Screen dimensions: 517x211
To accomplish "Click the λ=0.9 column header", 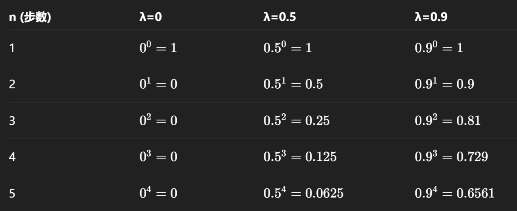I will (431, 17).
